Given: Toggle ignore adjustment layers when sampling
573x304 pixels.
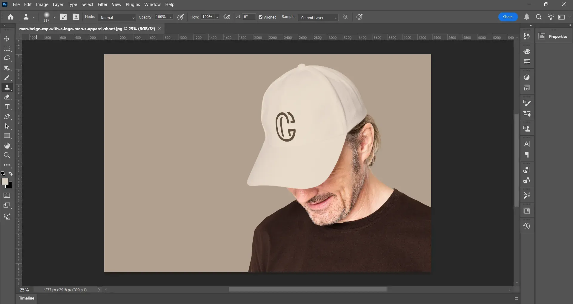Looking at the screenshot, I should click(345, 17).
